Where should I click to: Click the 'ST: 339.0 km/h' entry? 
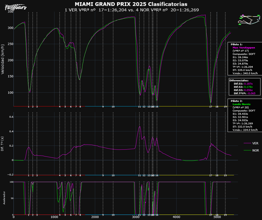click(242, 70)
